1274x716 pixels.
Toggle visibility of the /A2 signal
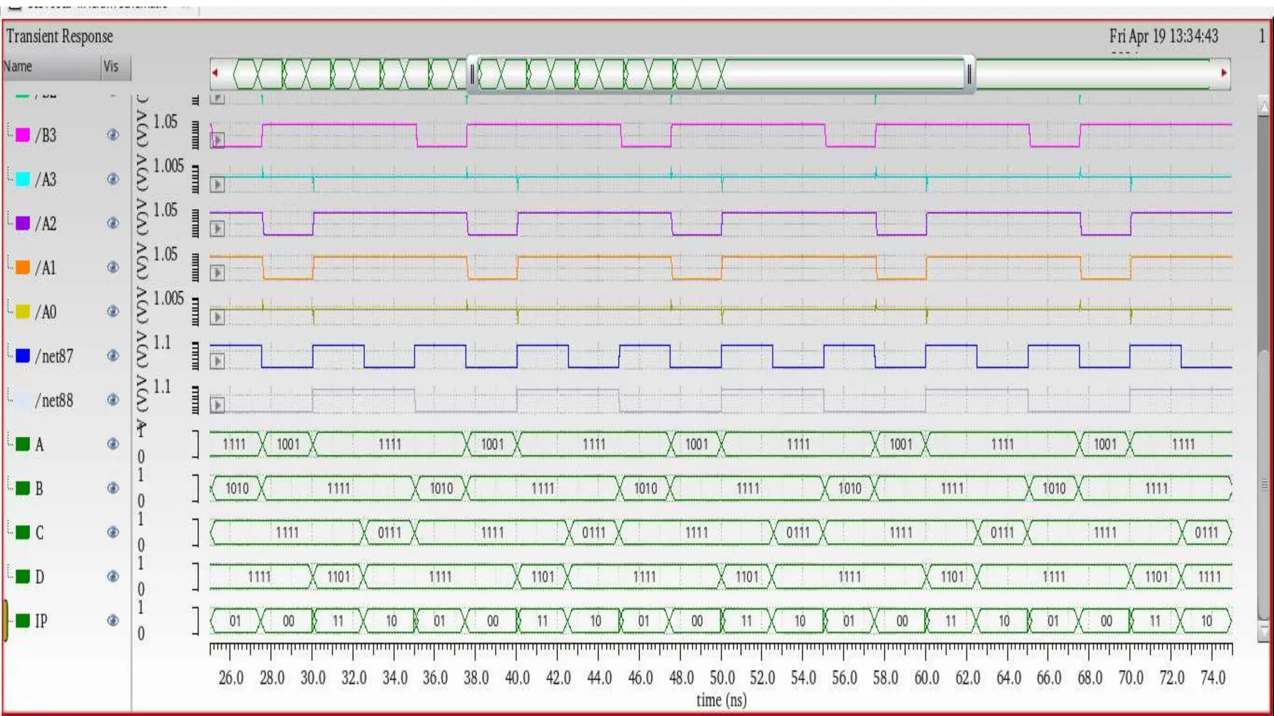(x=113, y=223)
